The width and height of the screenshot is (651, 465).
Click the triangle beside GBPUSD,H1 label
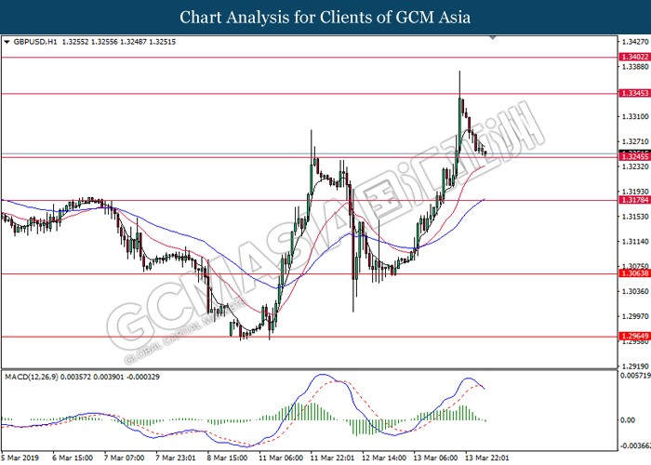[x=7, y=42]
